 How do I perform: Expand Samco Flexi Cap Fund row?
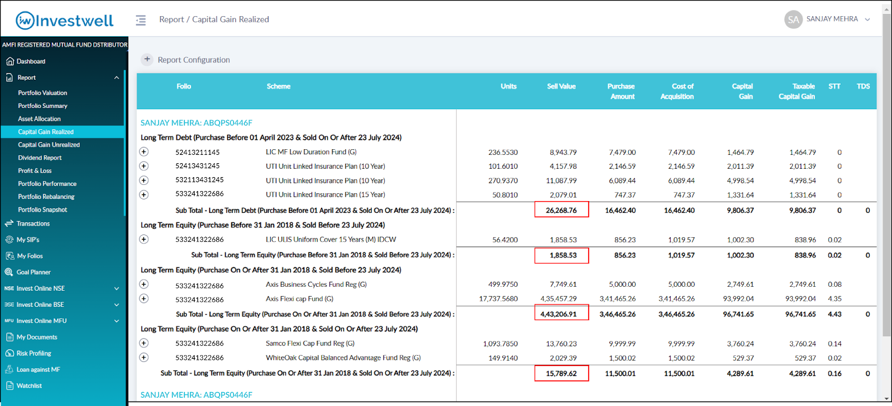coord(144,343)
